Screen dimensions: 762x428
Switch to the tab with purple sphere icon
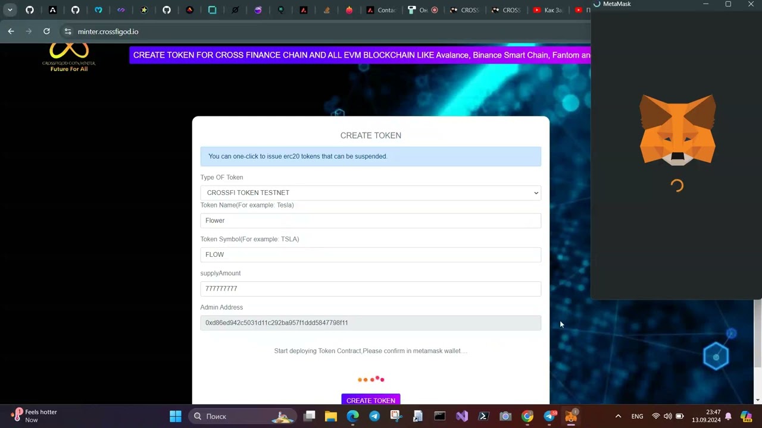[258, 10]
